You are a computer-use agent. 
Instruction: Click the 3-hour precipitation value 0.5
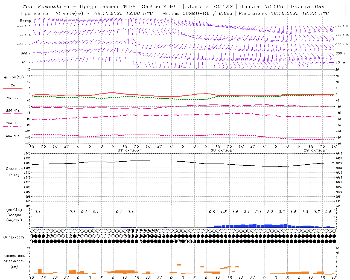328,212
